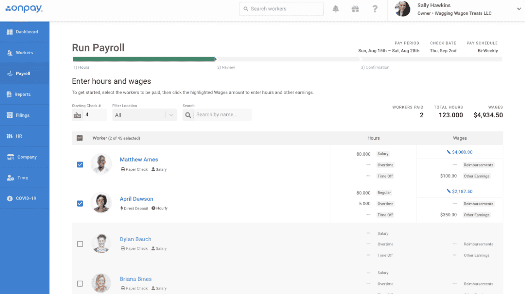The width and height of the screenshot is (525, 294).
Task: Open the Filter Location dropdown
Action: pos(145,115)
